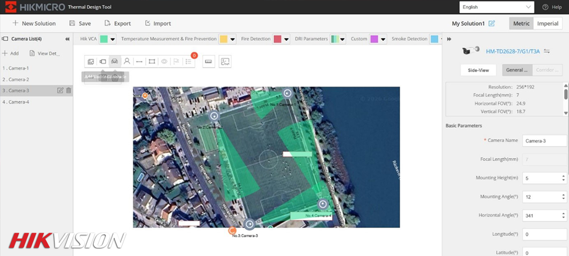The width and height of the screenshot is (569, 256).
Task: Click the ruler scale icon
Action: (x=209, y=61)
